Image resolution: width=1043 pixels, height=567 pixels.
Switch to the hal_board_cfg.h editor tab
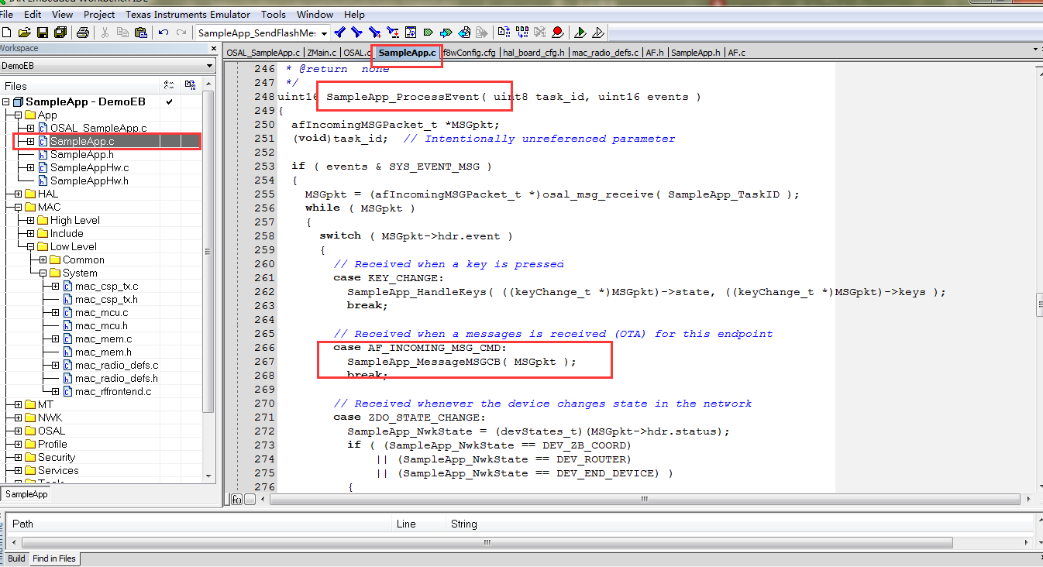click(x=534, y=53)
